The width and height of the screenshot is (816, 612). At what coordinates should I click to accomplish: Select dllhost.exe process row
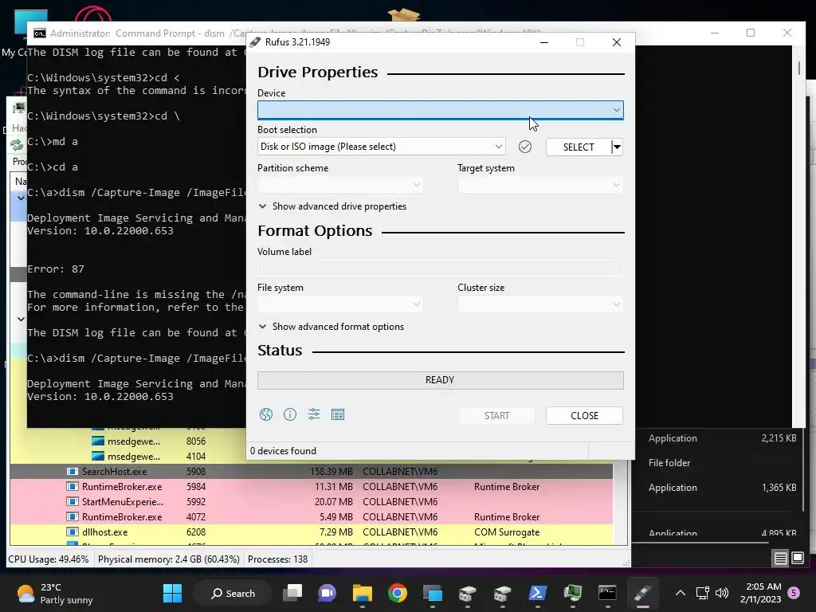[312, 532]
